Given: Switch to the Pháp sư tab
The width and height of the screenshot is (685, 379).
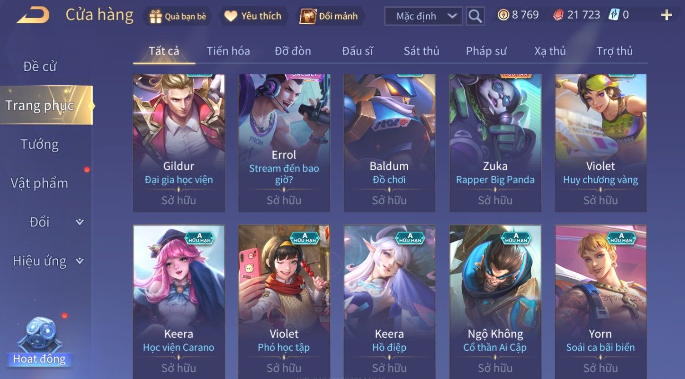Looking at the screenshot, I should click(x=486, y=51).
